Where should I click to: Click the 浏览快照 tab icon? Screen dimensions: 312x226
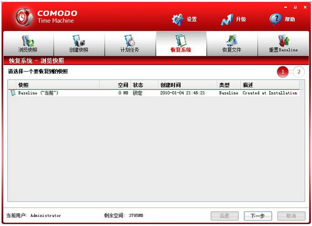28,40
